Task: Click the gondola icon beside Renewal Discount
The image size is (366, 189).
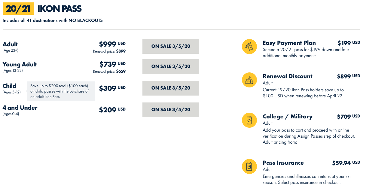Action: coord(249,80)
